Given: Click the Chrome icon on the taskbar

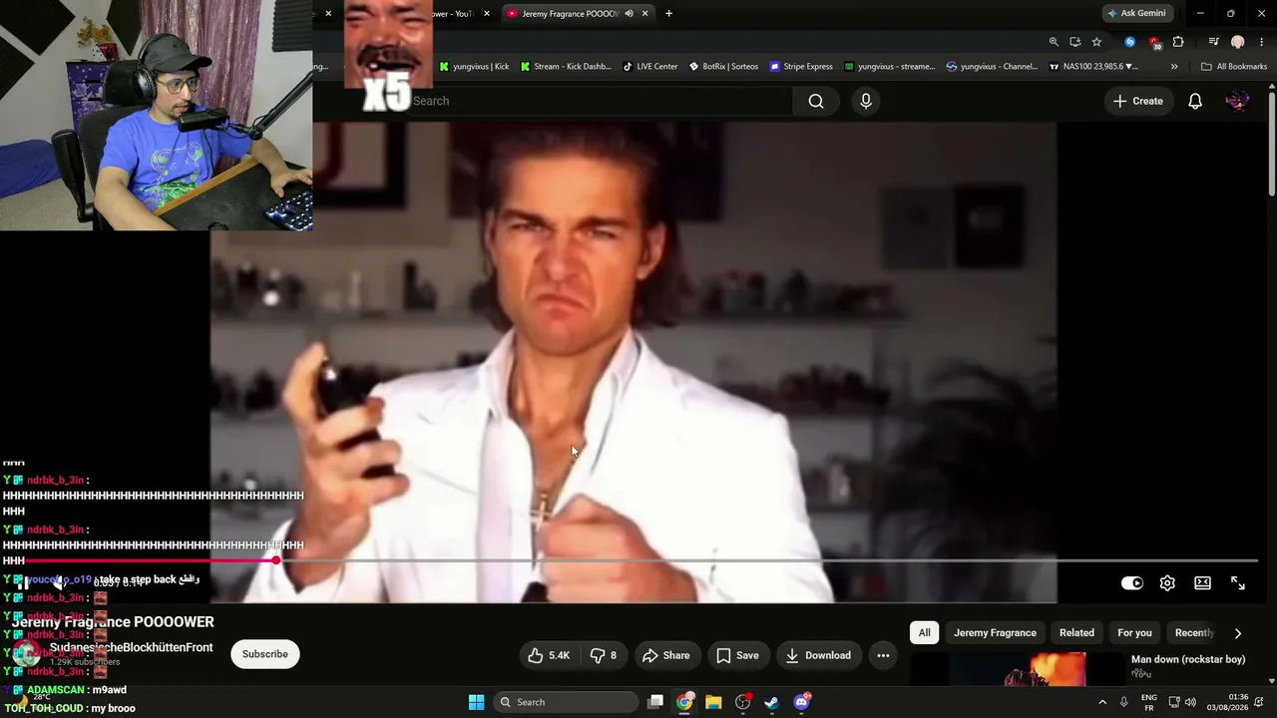Looking at the screenshot, I should 684,702.
